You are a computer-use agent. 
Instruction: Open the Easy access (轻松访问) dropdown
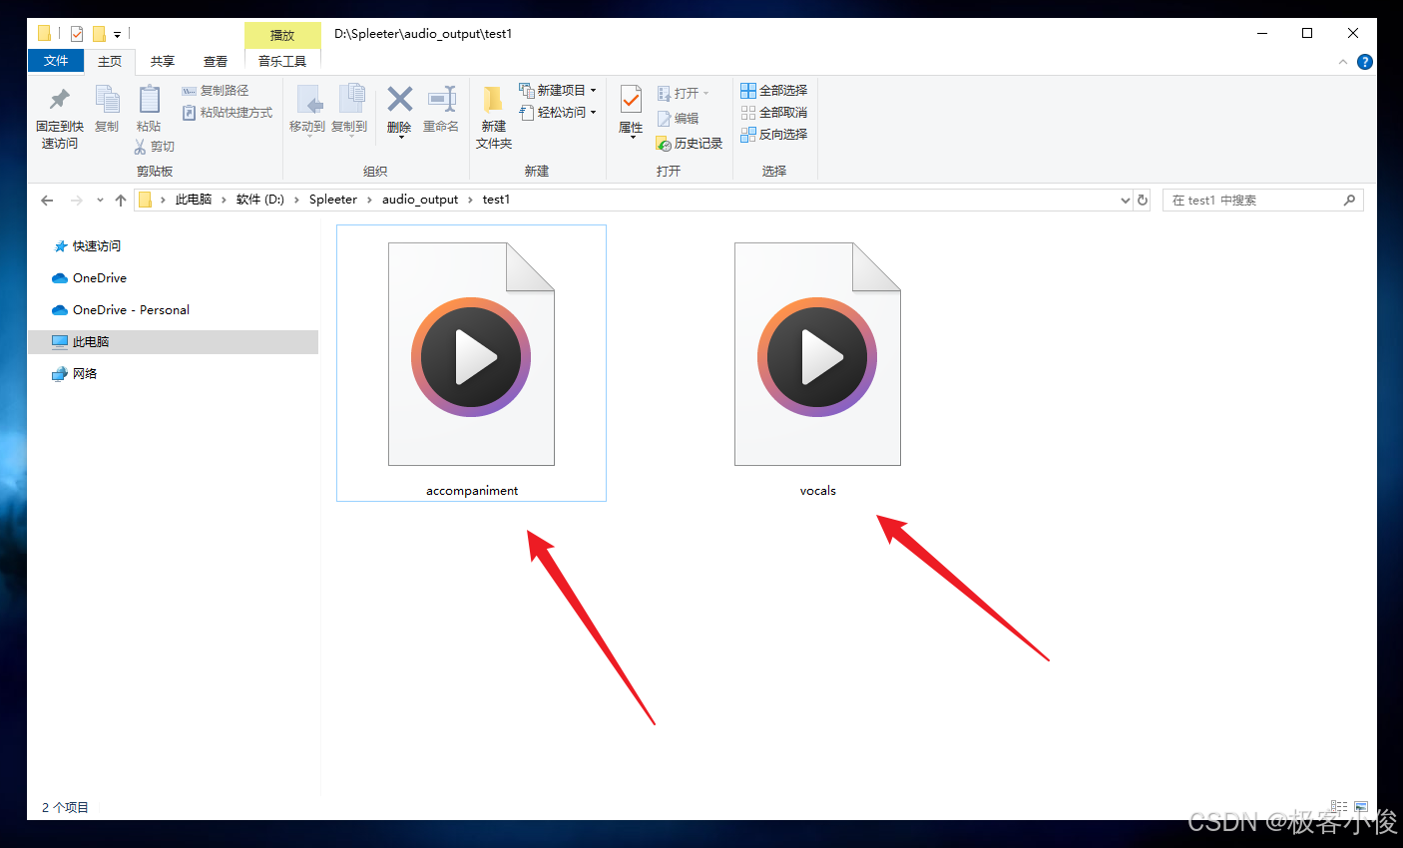tap(558, 112)
